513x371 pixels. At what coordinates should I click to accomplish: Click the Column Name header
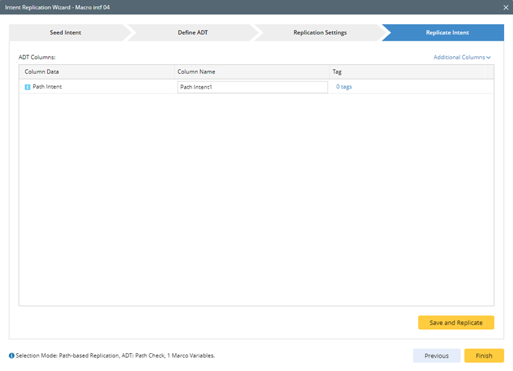(197, 72)
